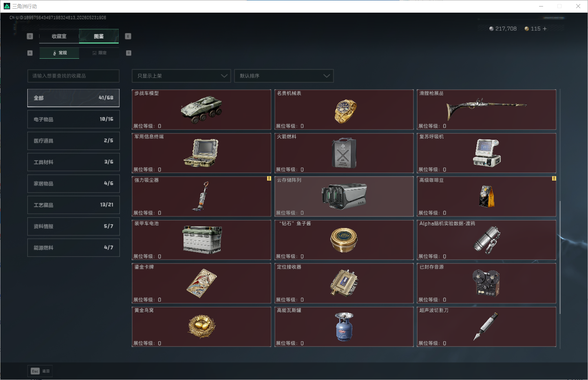This screenshot has height=380, width=588.
Task: Open the 收藏室 tab
Action: [x=59, y=36]
